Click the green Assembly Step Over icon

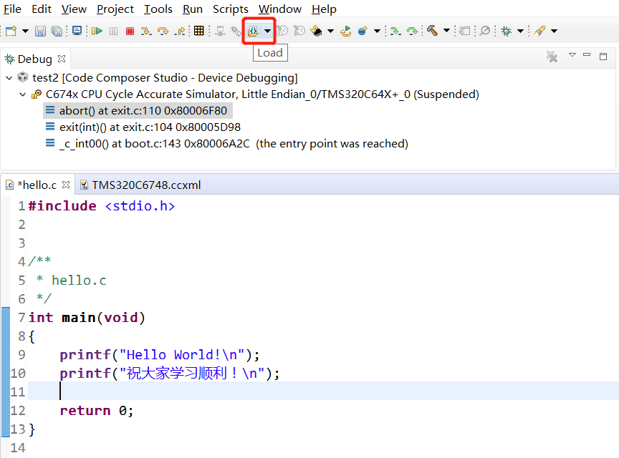(x=412, y=31)
